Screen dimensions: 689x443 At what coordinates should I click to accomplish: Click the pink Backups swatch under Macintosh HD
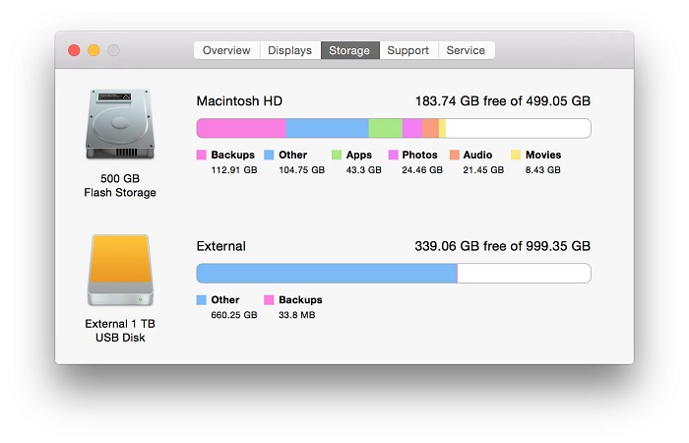point(201,155)
